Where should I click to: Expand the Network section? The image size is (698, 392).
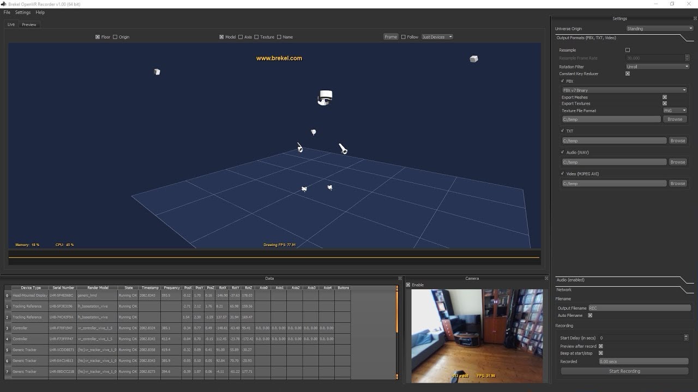pos(564,290)
